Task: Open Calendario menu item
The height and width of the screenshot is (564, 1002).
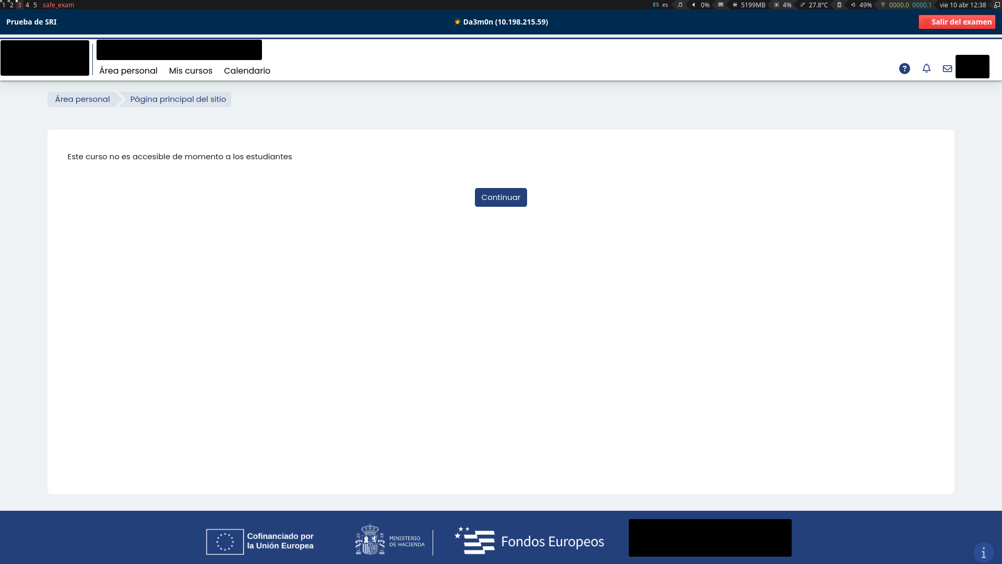Action: coord(247,70)
